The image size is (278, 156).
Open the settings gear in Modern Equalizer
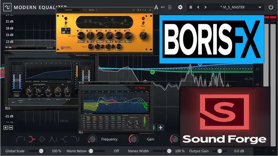(x=180, y=7)
